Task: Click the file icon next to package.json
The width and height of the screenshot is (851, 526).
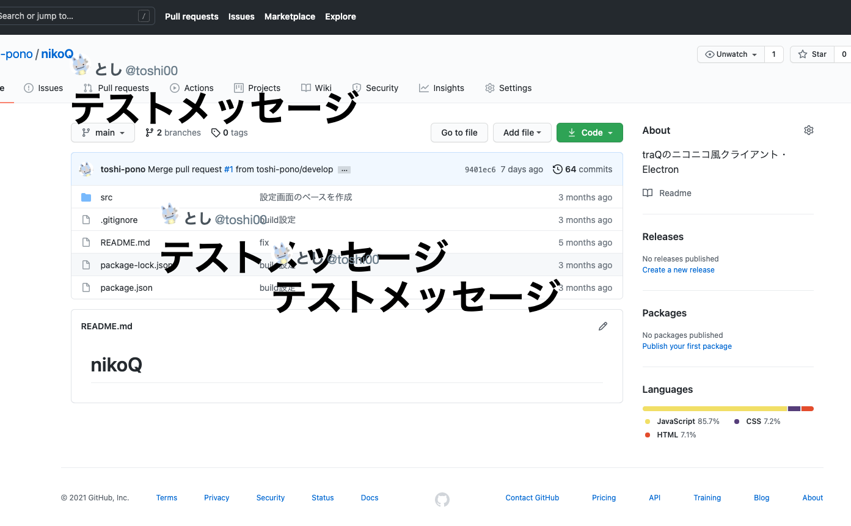Action: coord(86,287)
